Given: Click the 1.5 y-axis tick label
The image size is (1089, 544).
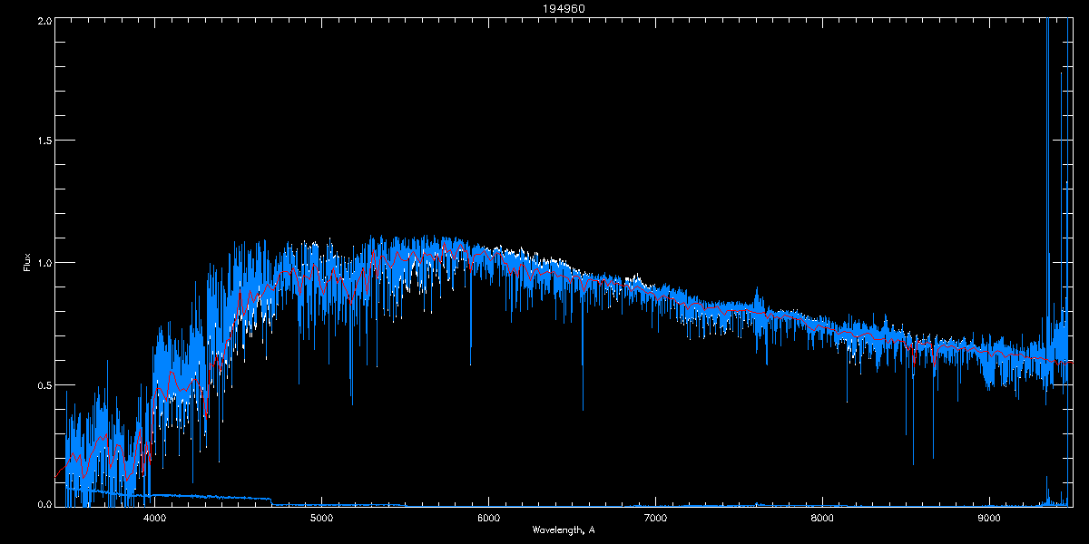Looking at the screenshot, I should 44,141.
